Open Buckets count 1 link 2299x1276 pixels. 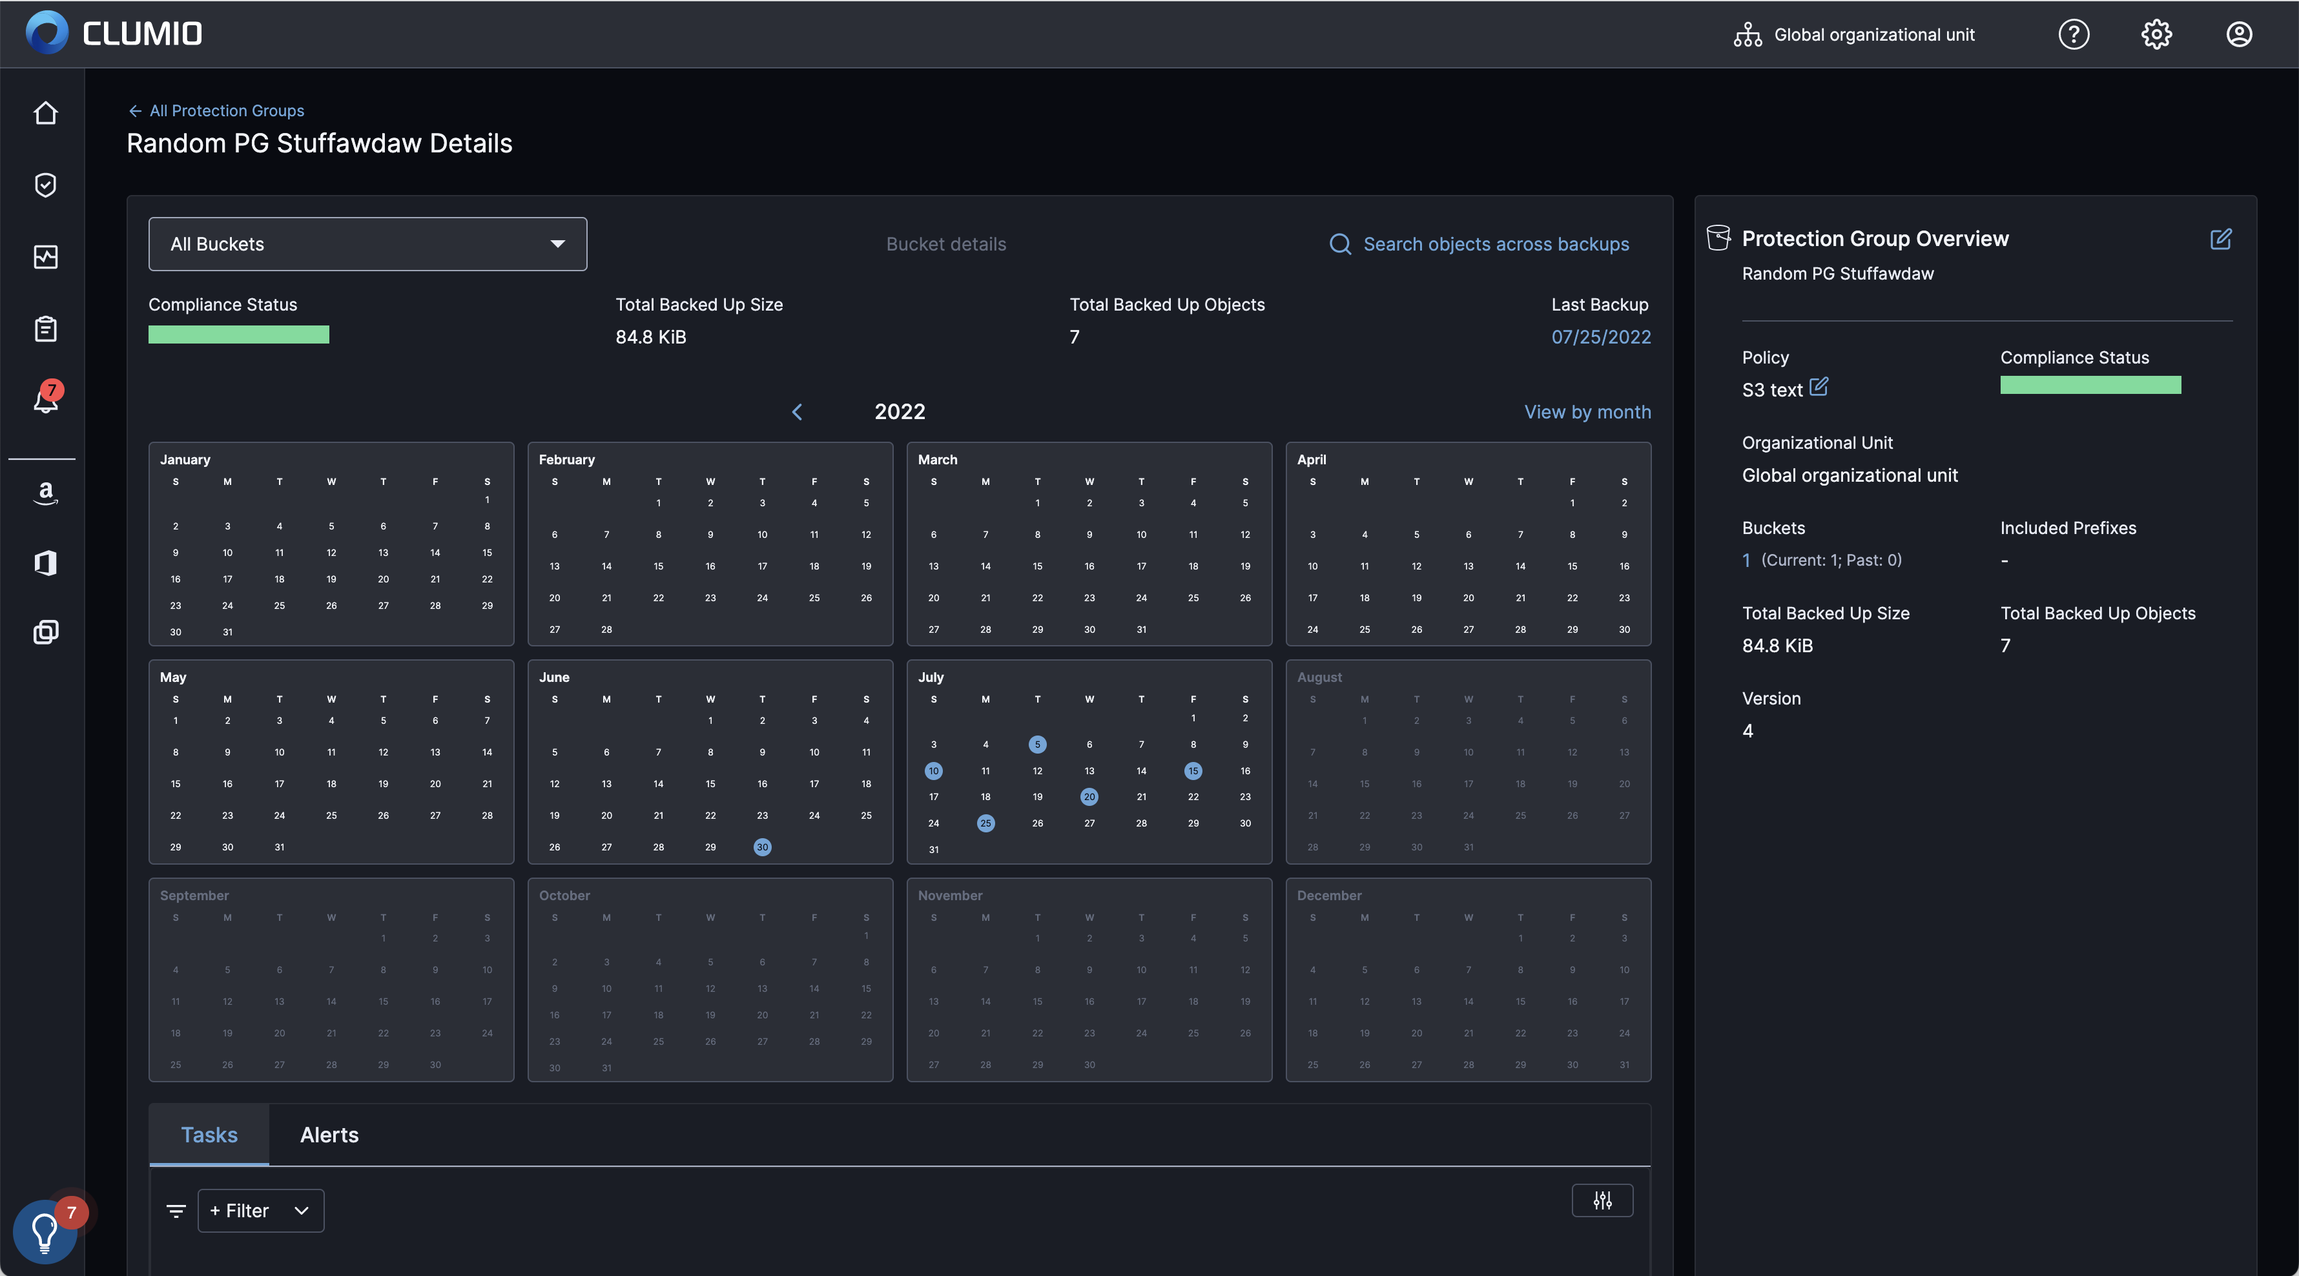coord(1746,561)
